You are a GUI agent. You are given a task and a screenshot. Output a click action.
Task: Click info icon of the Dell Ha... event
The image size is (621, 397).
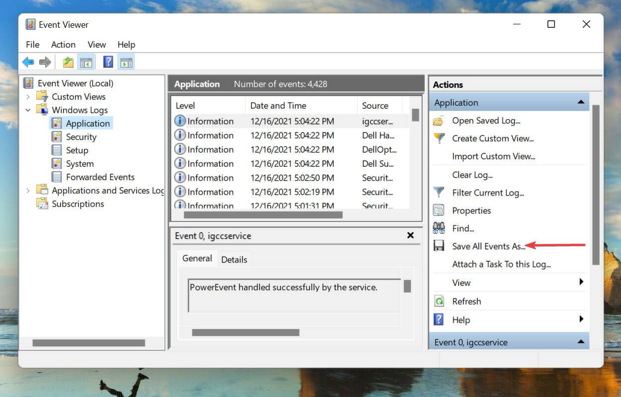pos(180,135)
